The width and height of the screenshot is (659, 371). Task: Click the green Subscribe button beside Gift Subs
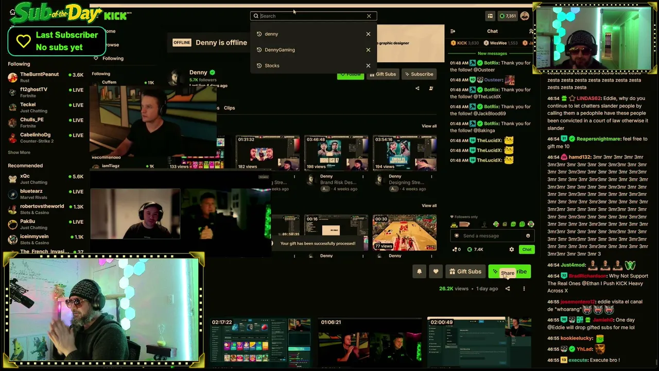509,272
